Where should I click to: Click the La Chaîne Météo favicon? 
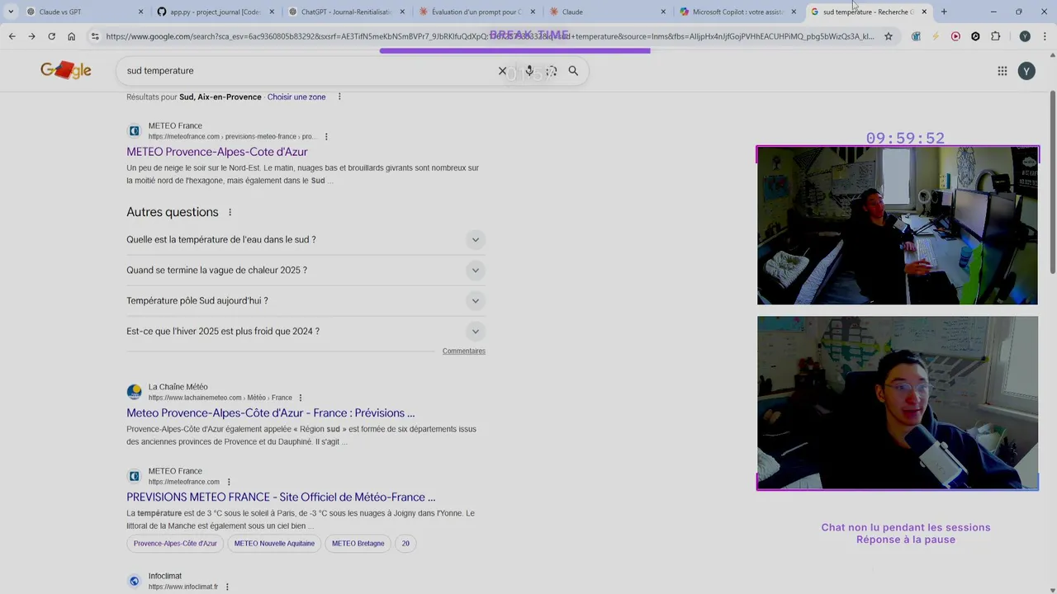coord(134,392)
